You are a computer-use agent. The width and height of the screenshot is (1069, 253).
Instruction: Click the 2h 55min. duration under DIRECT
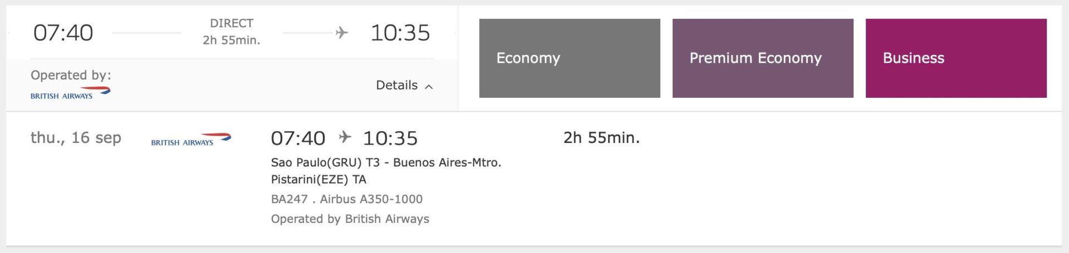tap(232, 40)
